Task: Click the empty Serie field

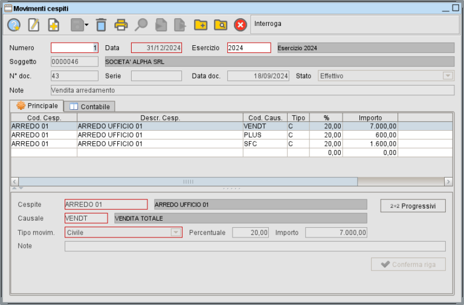Action: [156, 76]
